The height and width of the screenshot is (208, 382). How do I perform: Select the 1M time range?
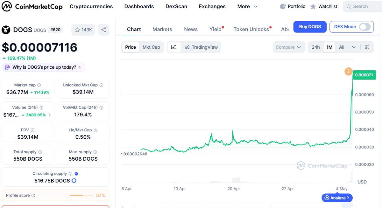click(329, 47)
